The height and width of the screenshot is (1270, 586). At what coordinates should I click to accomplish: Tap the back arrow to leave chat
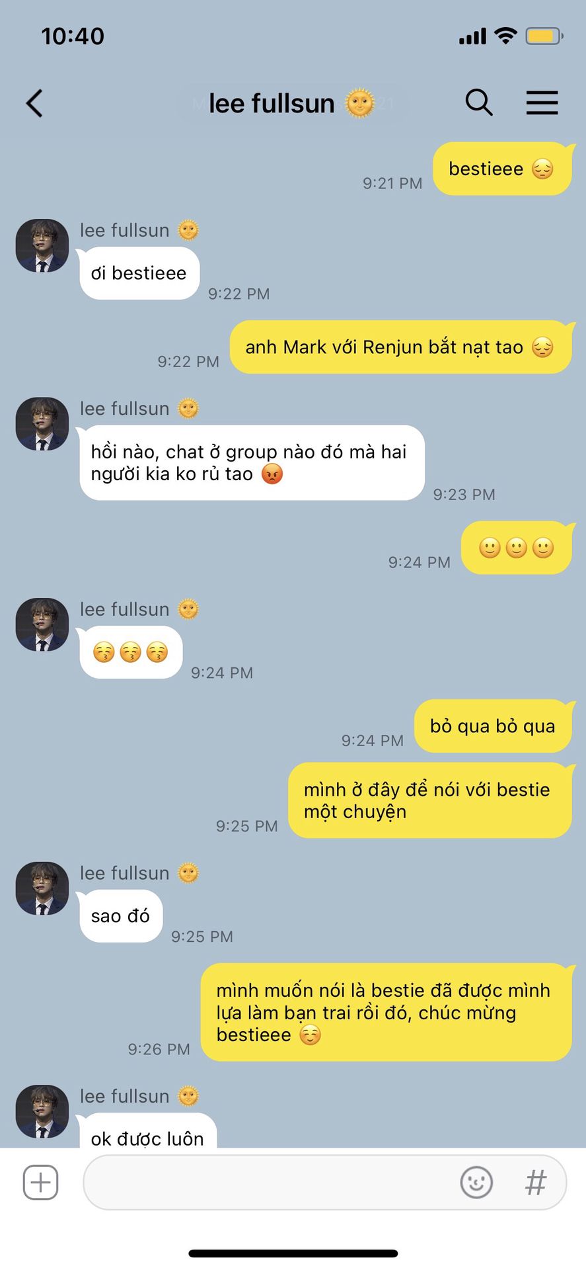[x=34, y=103]
